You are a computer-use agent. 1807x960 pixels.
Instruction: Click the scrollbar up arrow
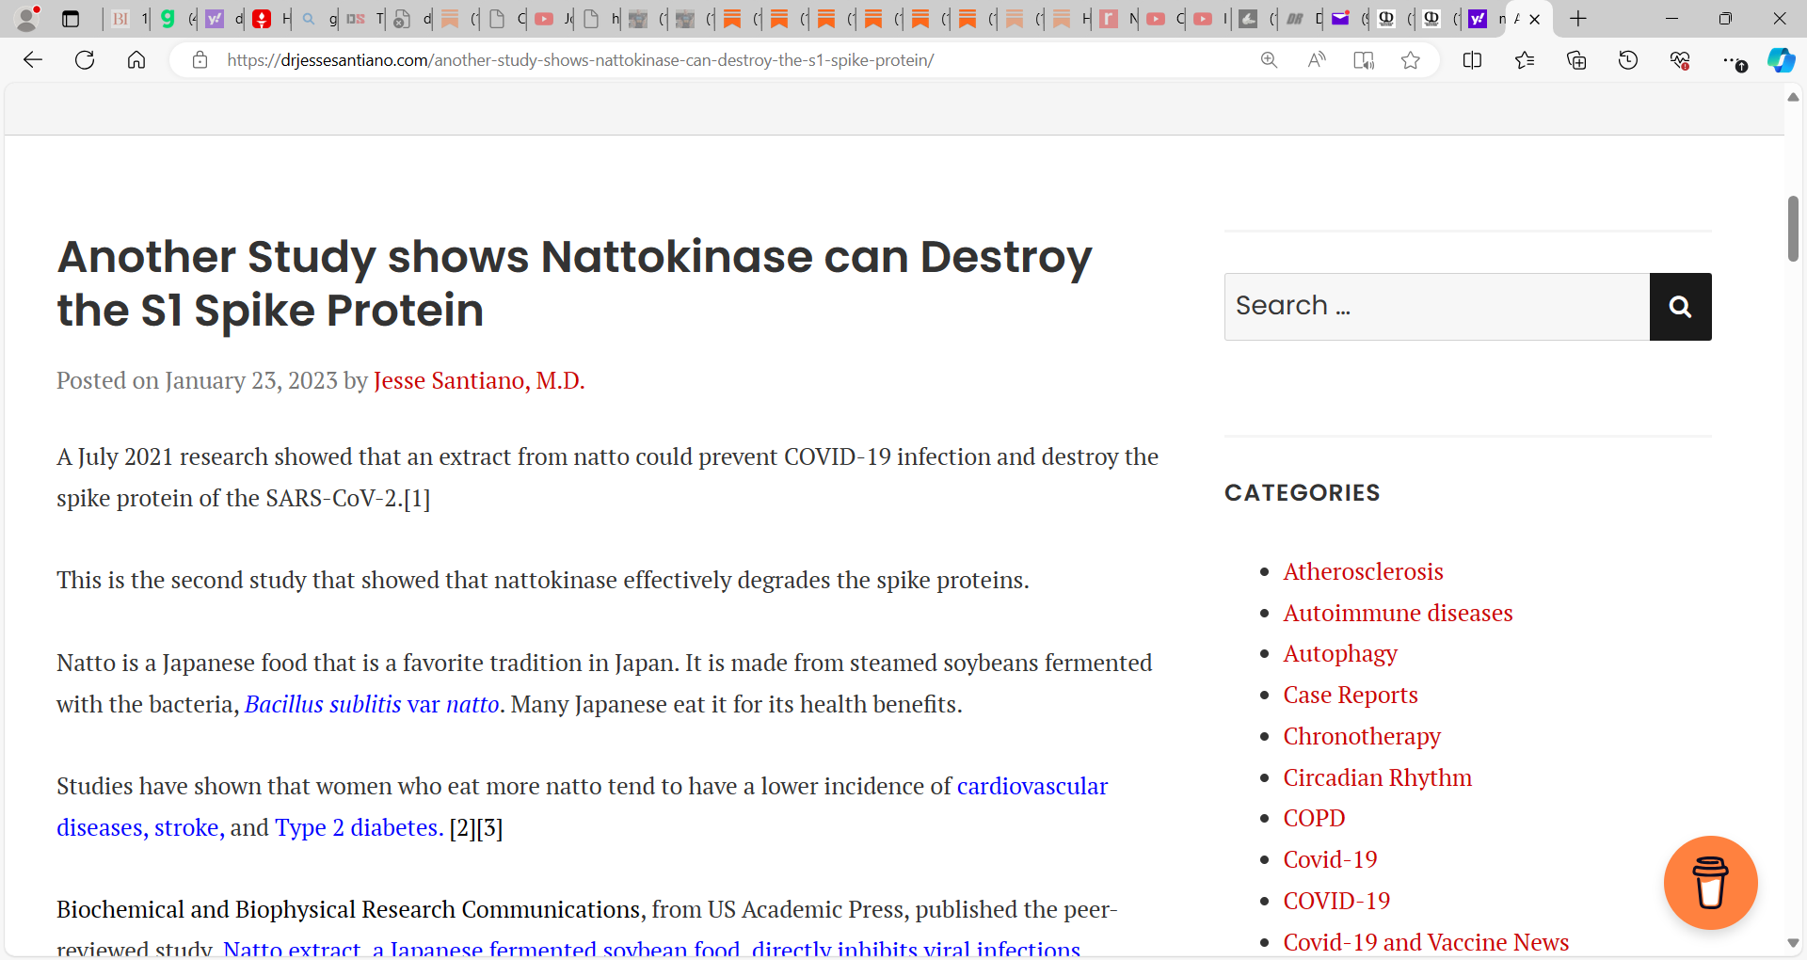click(x=1793, y=97)
